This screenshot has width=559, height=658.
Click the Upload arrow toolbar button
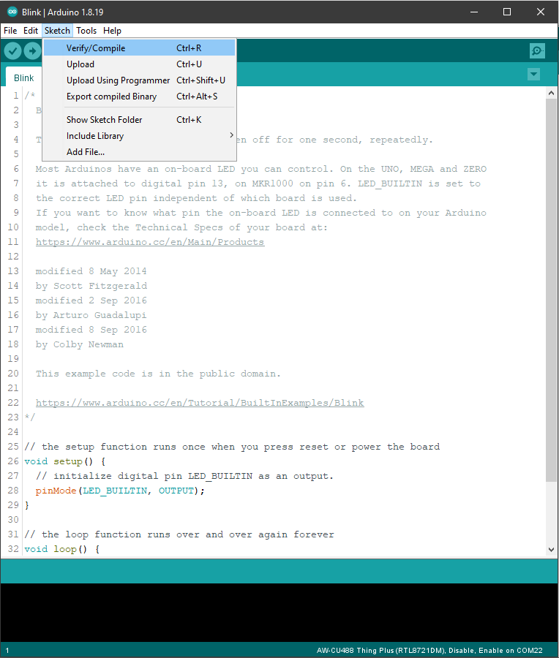click(x=32, y=51)
